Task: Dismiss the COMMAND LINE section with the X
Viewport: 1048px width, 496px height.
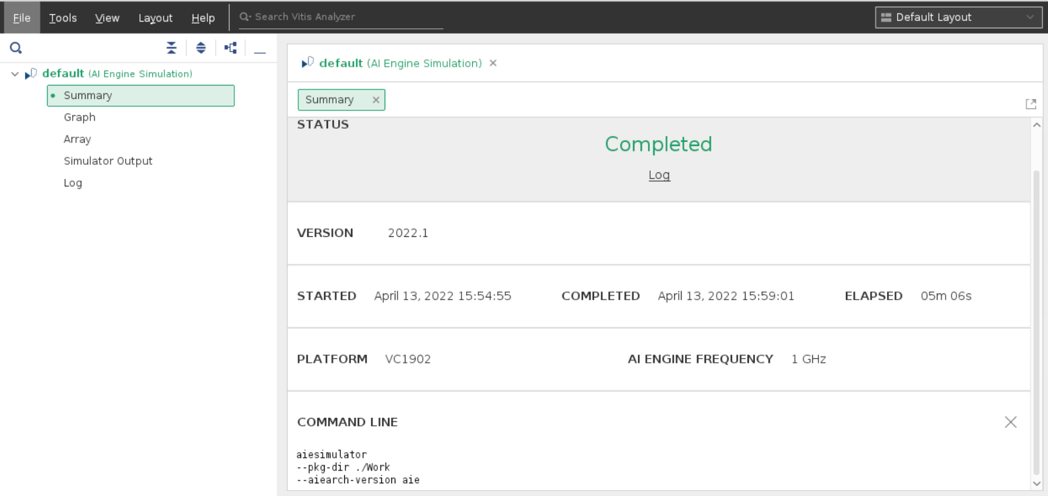Action: pyautogui.click(x=1010, y=422)
